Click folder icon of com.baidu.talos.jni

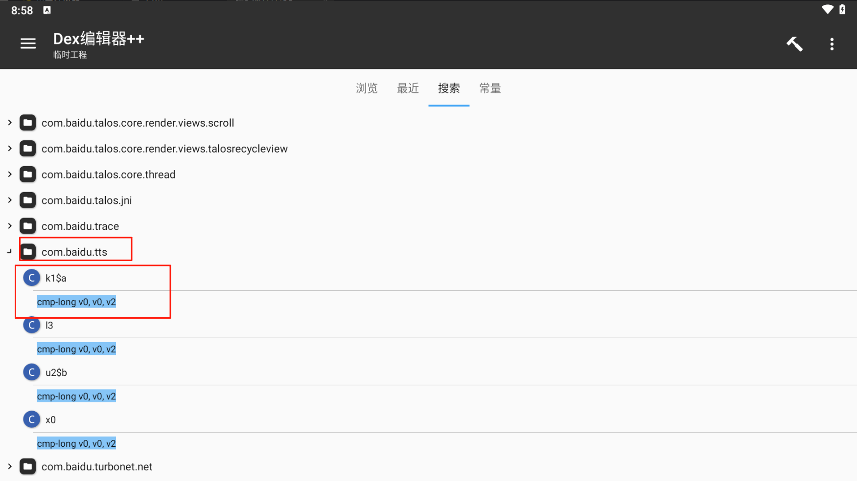[x=28, y=200]
